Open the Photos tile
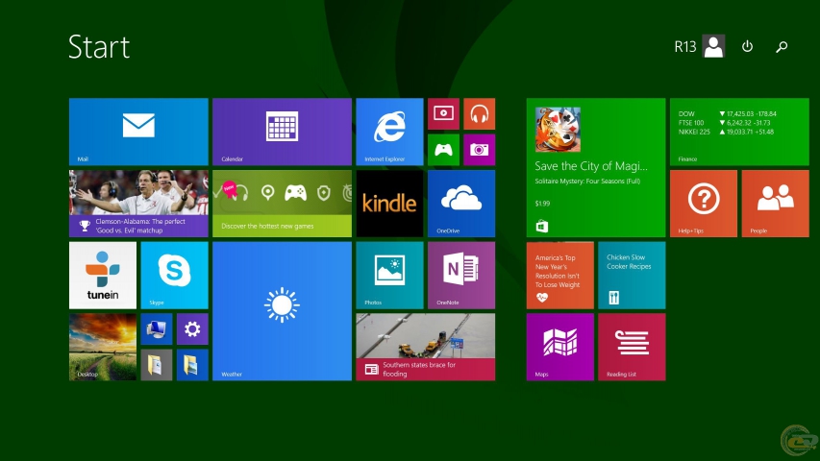Viewport: 820px width, 461px height. tap(389, 275)
